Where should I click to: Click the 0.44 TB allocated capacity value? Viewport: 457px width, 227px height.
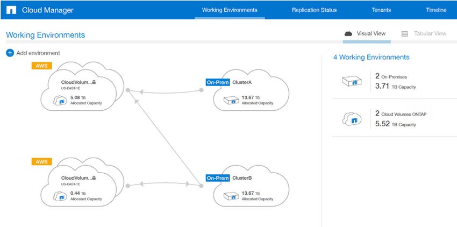[78, 193]
